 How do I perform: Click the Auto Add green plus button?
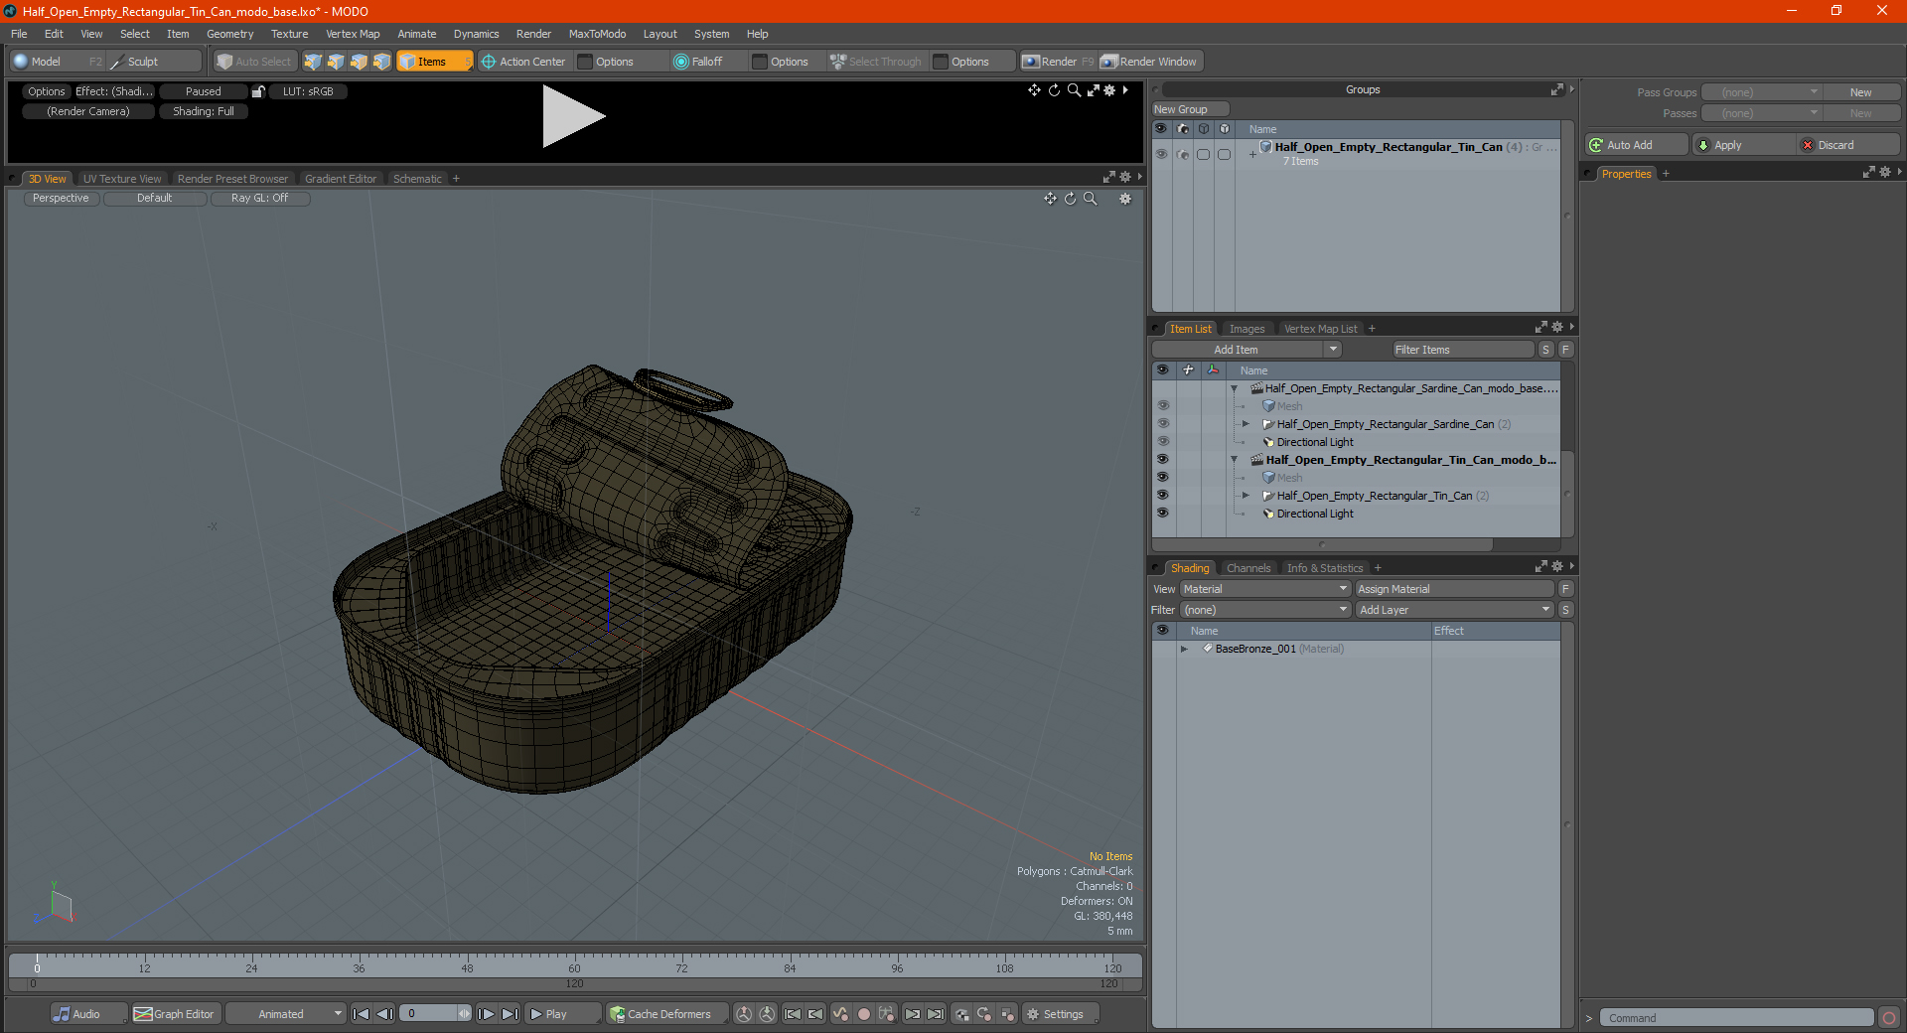(1636, 145)
